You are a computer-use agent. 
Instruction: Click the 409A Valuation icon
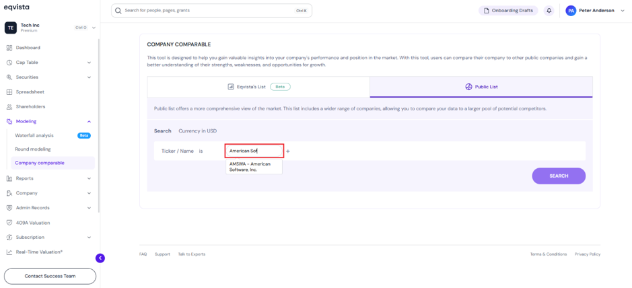(9, 222)
